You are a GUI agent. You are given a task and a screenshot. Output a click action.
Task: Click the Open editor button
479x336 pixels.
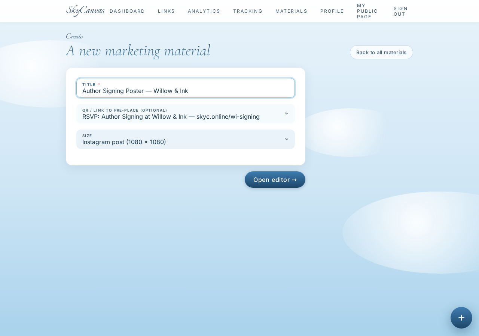coord(275,180)
